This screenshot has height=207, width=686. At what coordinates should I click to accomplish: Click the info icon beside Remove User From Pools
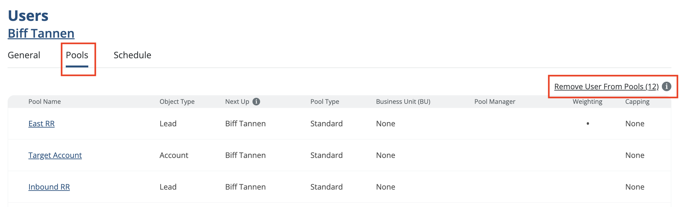click(667, 86)
